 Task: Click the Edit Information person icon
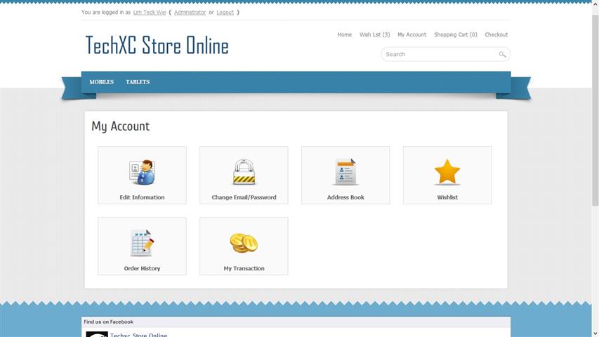[x=142, y=172]
